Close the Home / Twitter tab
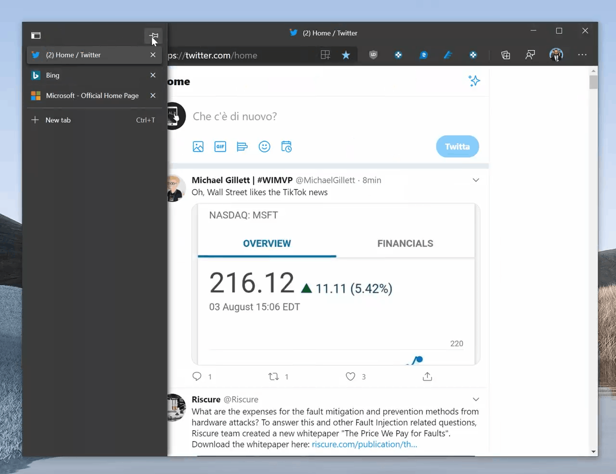The image size is (616, 474). (x=153, y=55)
